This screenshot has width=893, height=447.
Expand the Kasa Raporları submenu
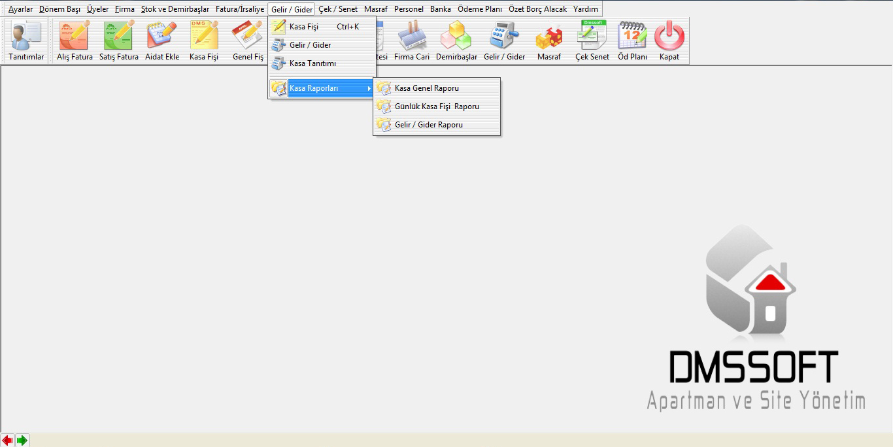pos(322,88)
